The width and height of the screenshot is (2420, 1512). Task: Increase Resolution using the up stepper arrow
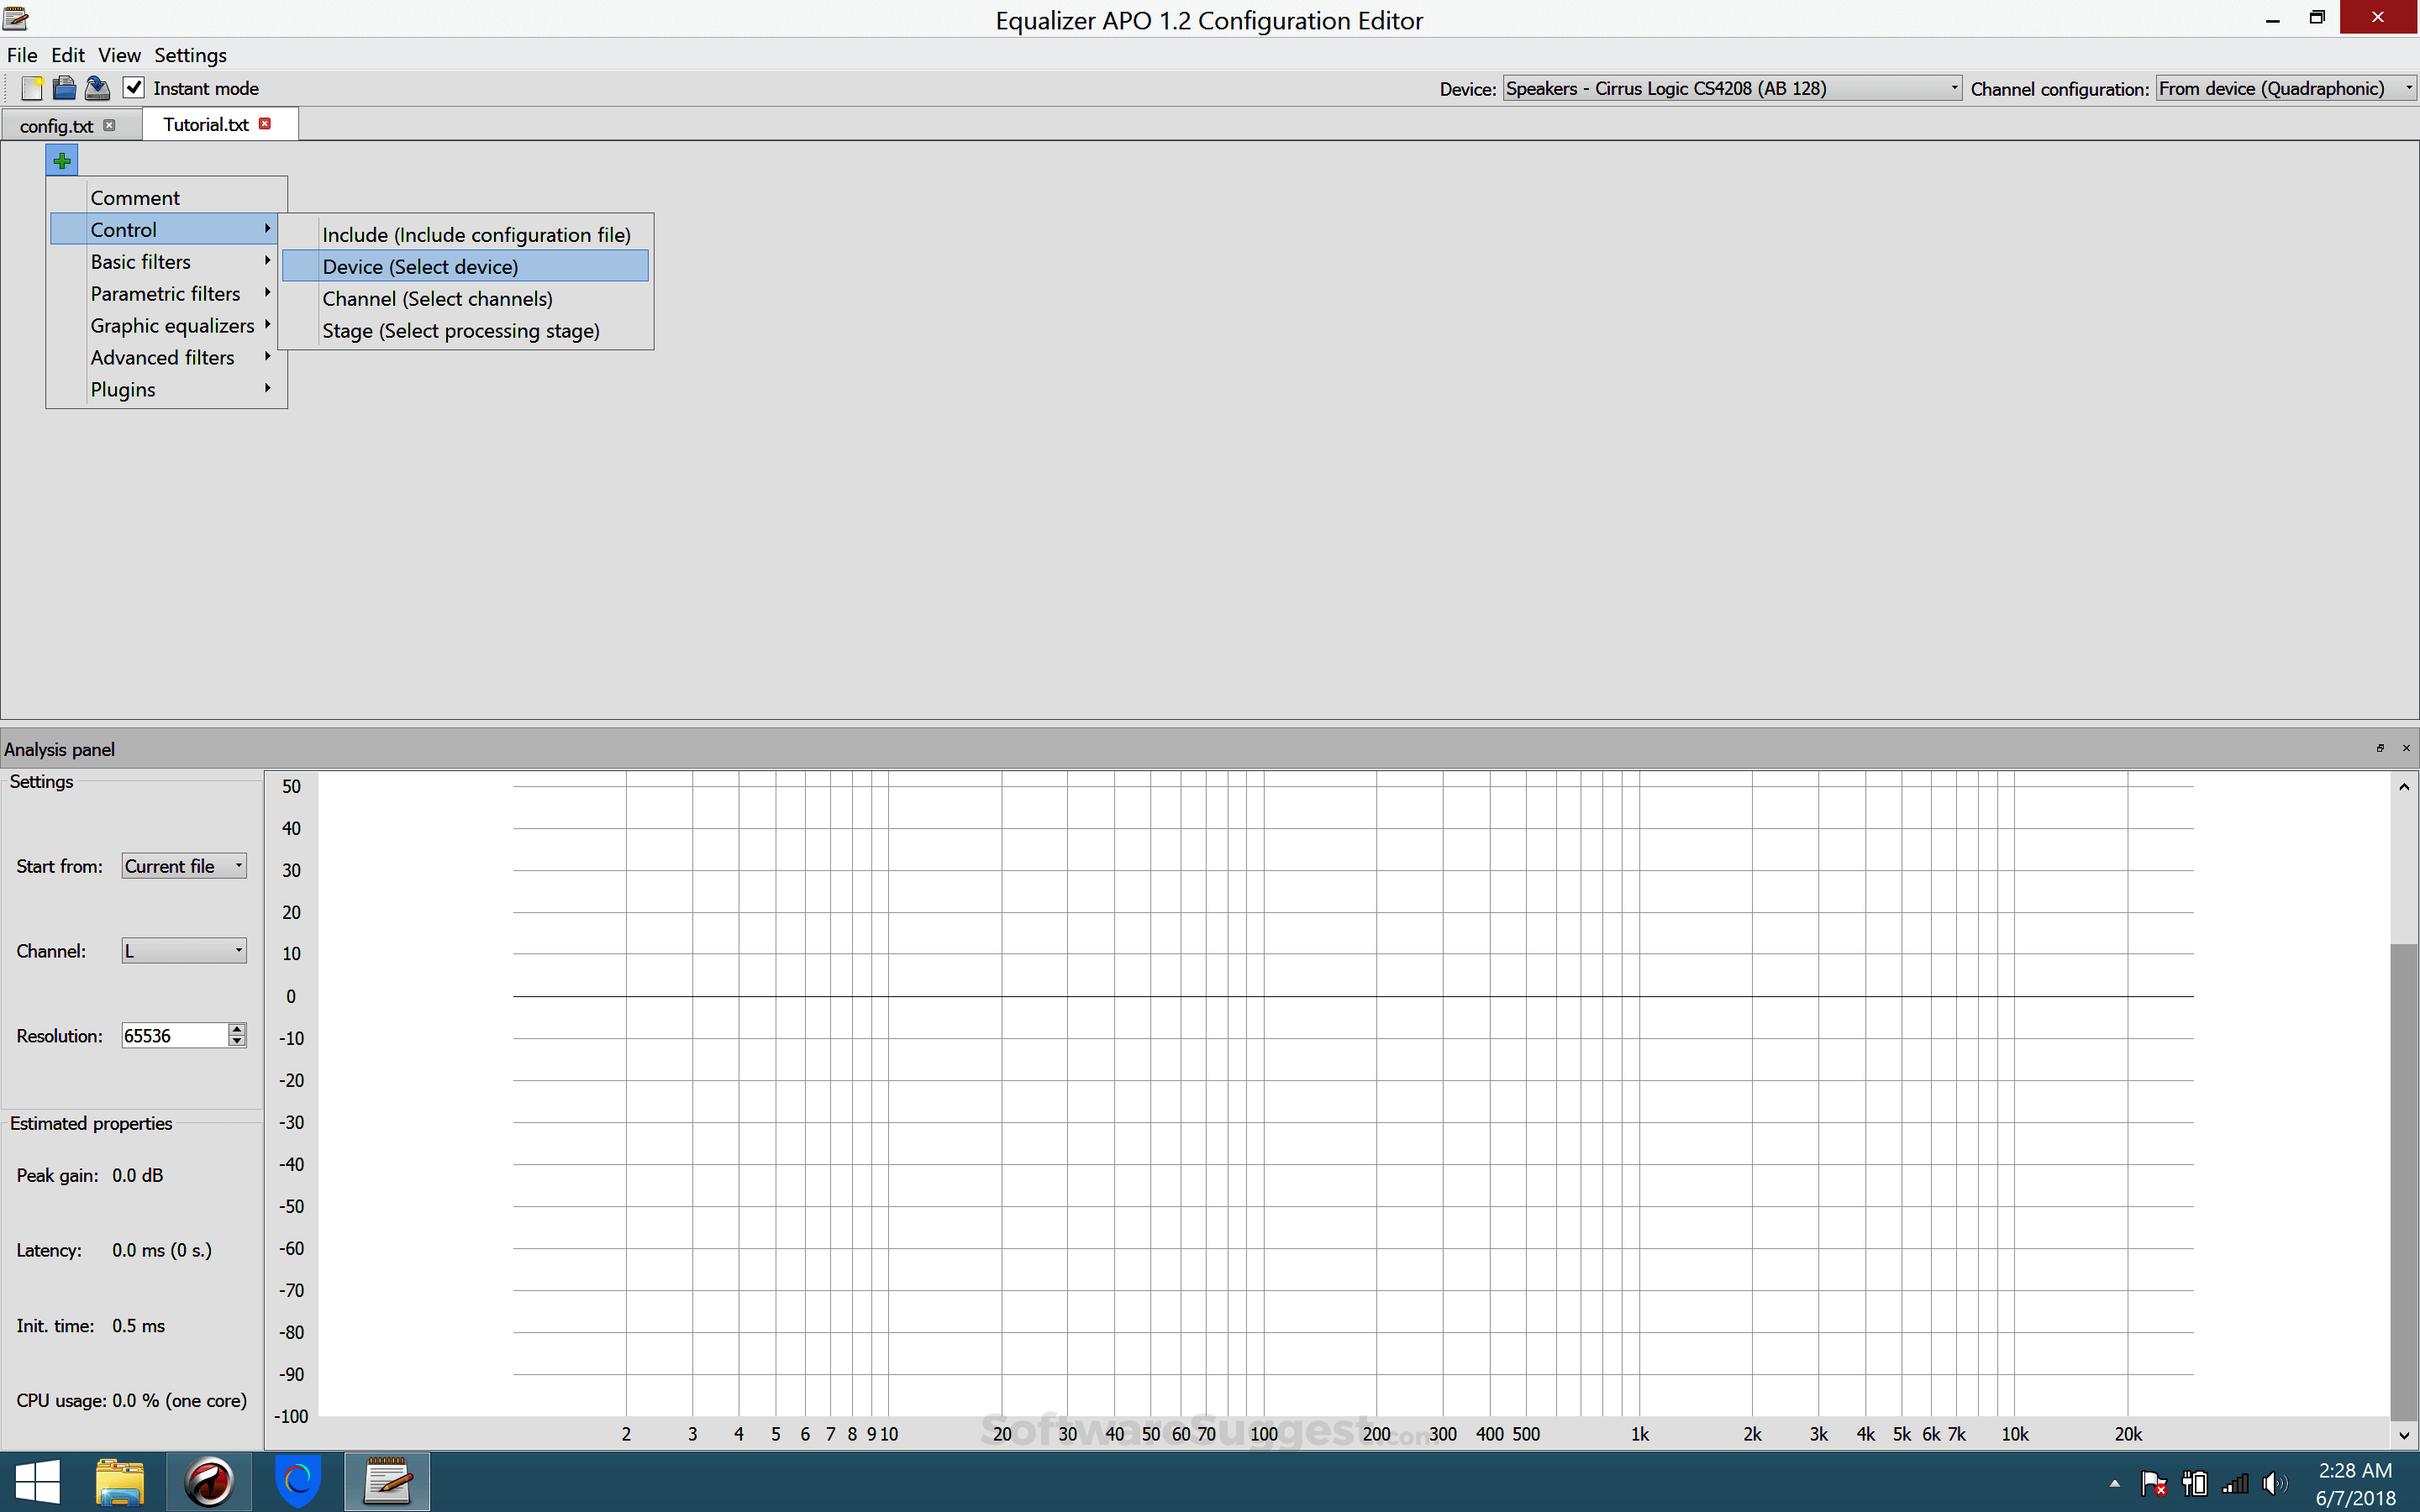237,1029
